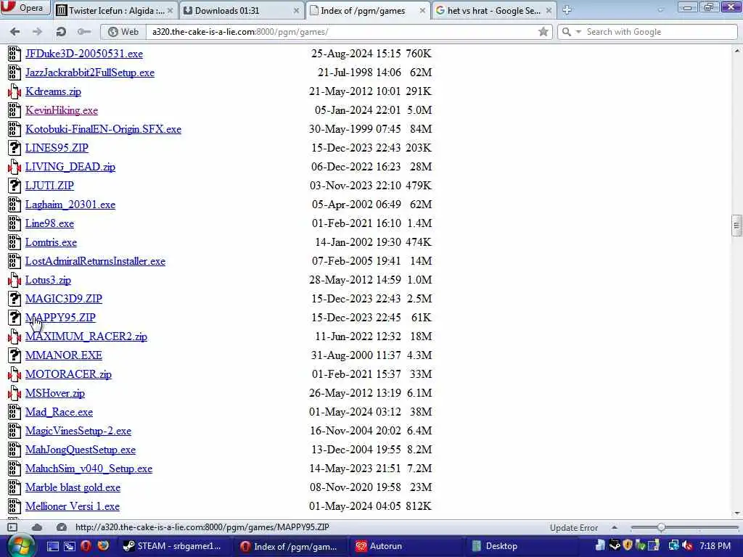Open MaluchSim_v040_Setup.exe link

coord(89,469)
